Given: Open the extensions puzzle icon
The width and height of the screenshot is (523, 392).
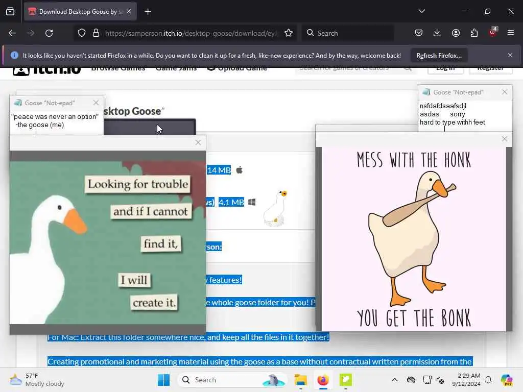Looking at the screenshot, I should (x=474, y=33).
